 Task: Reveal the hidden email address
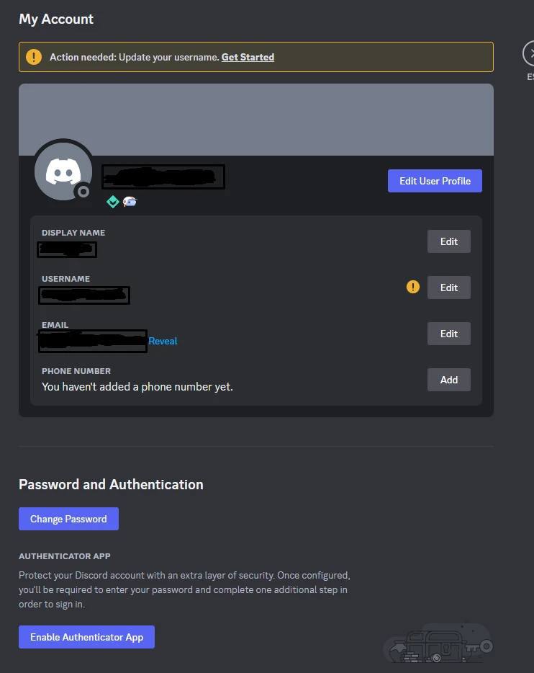(163, 341)
